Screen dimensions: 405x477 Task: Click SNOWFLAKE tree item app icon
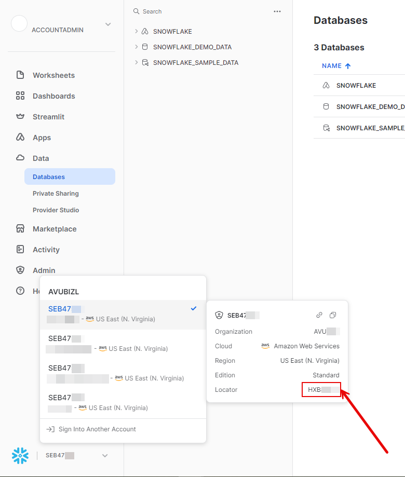tap(145, 31)
